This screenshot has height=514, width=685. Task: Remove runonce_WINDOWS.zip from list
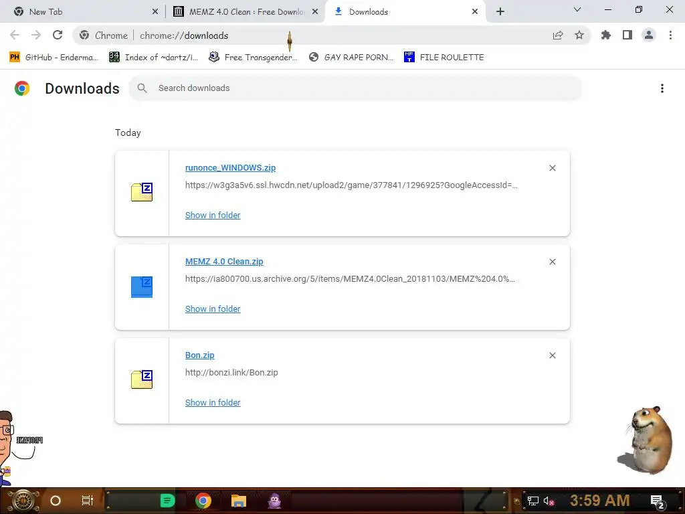(x=552, y=168)
